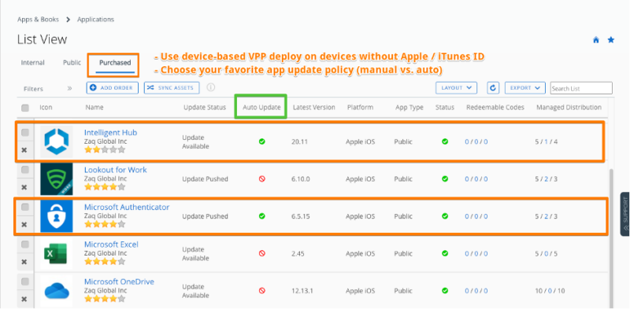Click Microsoft Excel status green check

[x=445, y=253]
